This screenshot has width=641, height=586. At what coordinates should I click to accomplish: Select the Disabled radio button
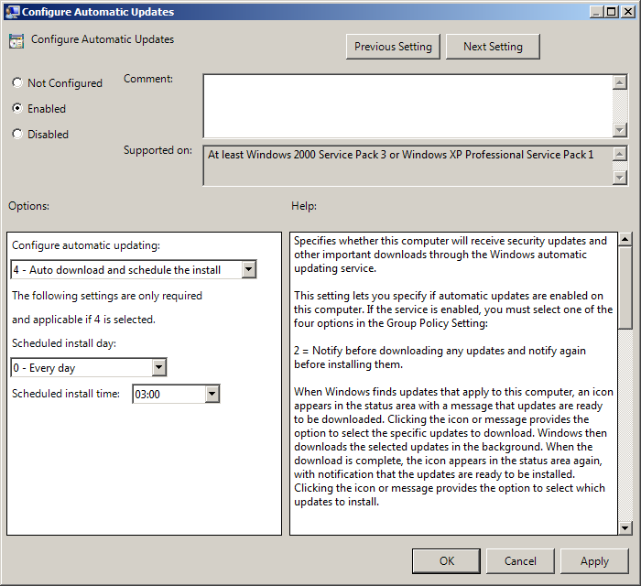(x=17, y=135)
